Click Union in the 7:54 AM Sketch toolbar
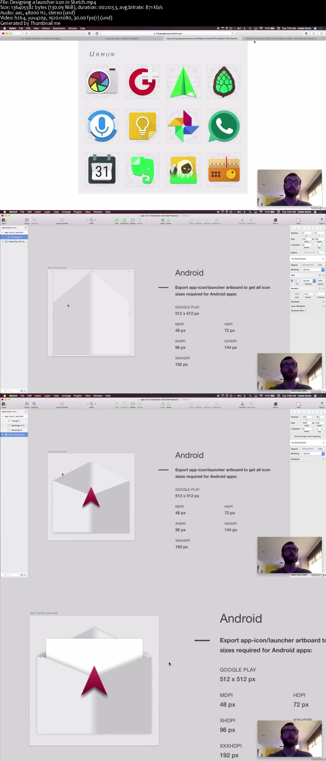This screenshot has height=761, width=326. [191, 221]
